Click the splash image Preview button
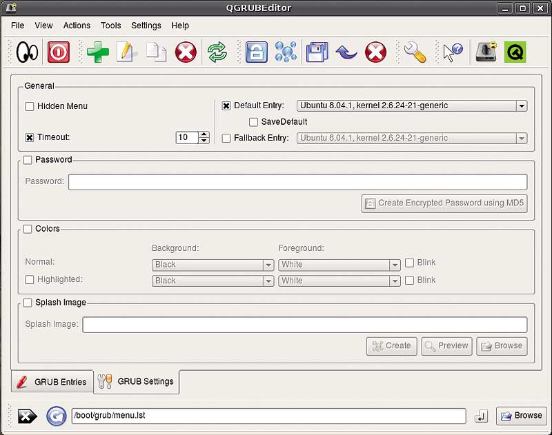Screen dimensions: 552x435 (x=446, y=346)
